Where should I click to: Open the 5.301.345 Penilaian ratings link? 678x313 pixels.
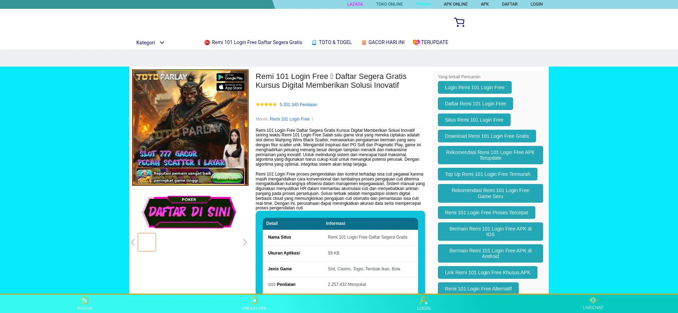coord(298,105)
